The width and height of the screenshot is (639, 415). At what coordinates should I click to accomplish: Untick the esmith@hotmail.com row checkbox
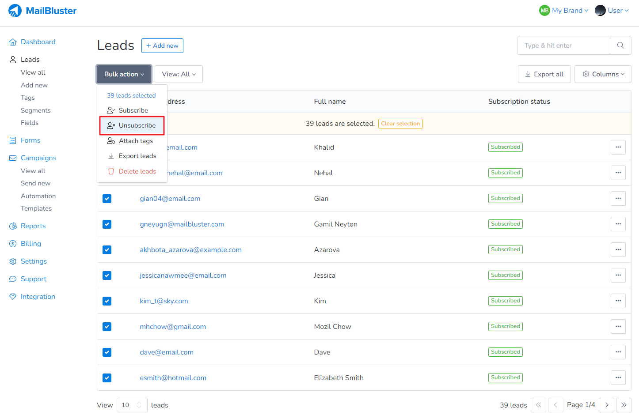[107, 378]
